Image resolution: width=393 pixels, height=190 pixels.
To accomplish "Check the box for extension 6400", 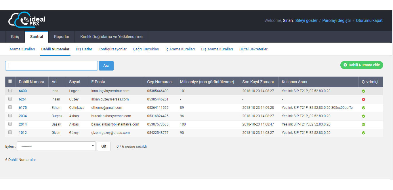I will 10,90.
